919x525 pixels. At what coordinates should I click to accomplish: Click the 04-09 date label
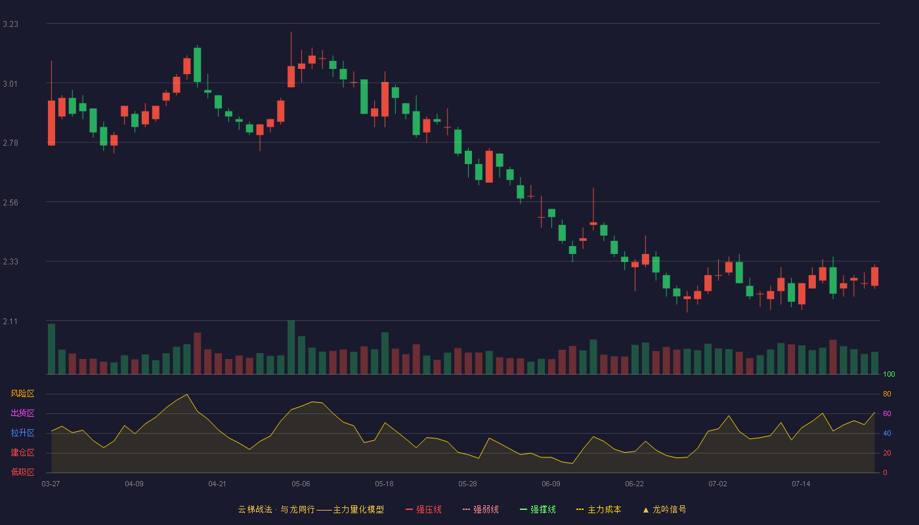[x=134, y=484]
